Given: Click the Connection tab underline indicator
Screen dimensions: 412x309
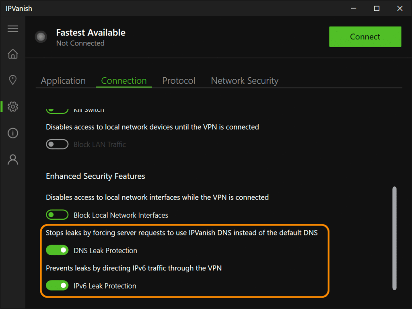Looking at the screenshot, I should tap(124, 87).
